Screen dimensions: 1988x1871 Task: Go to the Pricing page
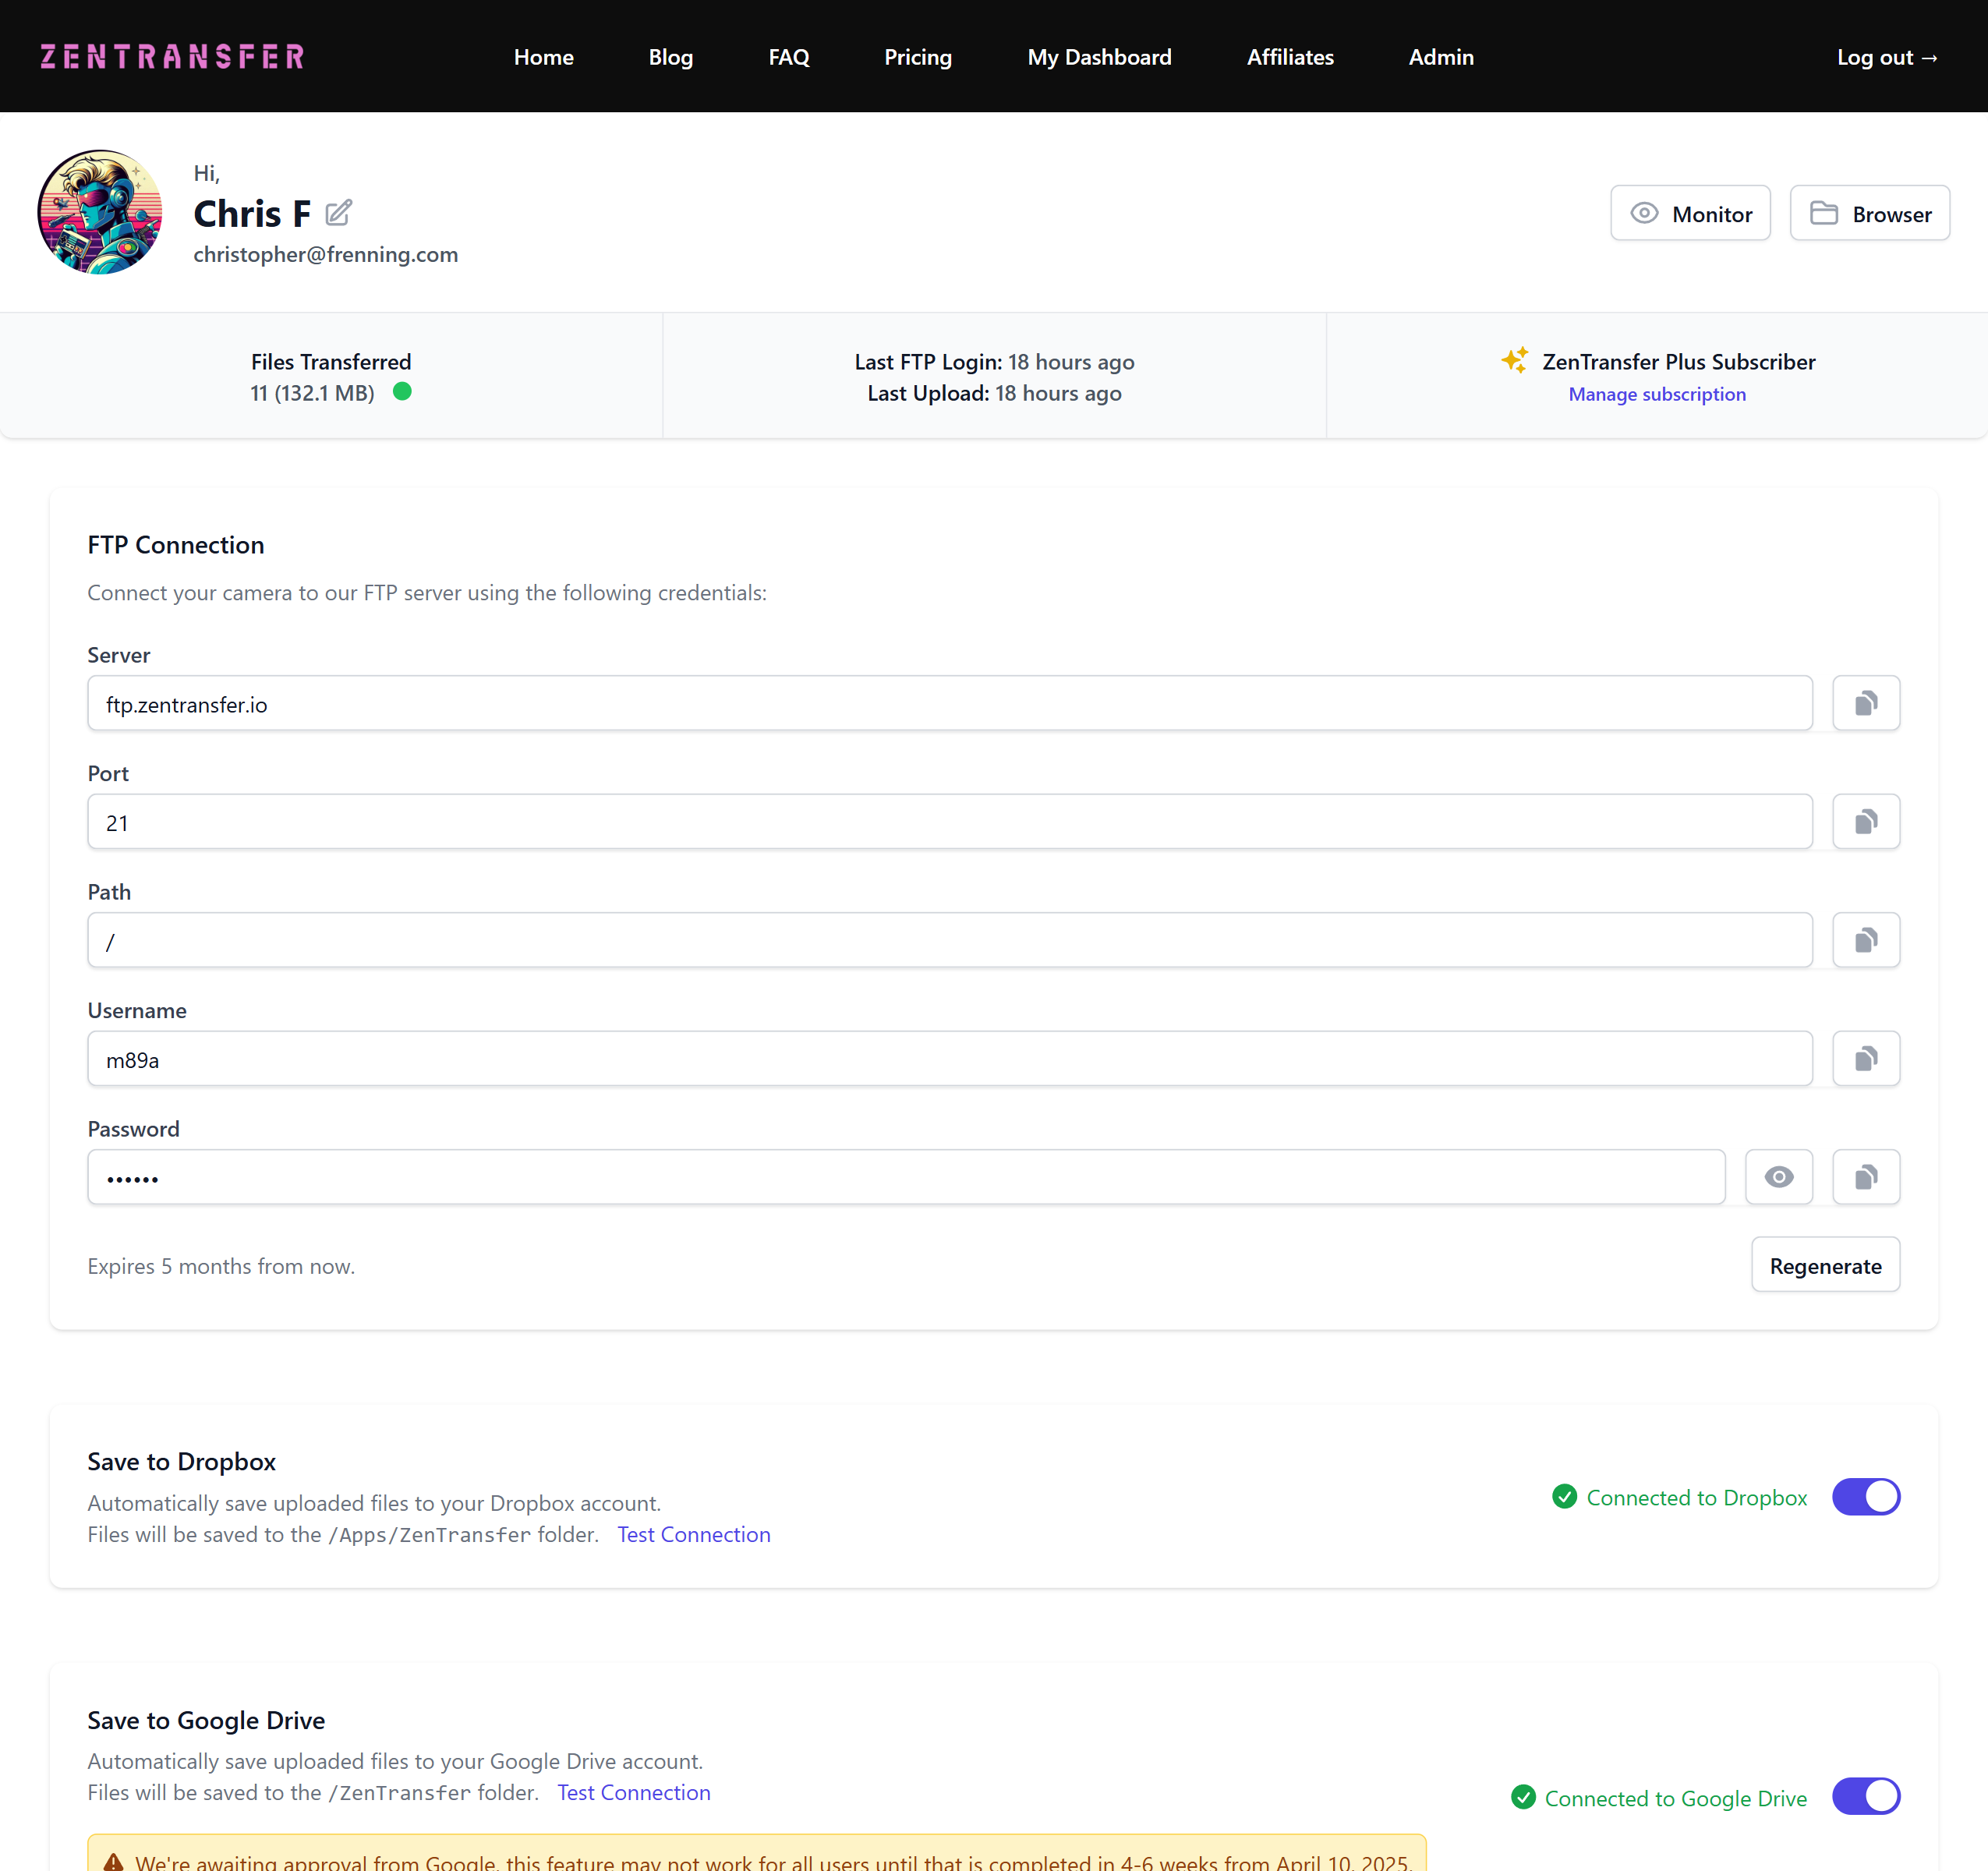(x=917, y=57)
